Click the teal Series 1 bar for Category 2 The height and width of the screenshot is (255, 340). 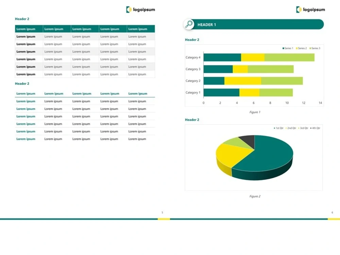[214, 81]
